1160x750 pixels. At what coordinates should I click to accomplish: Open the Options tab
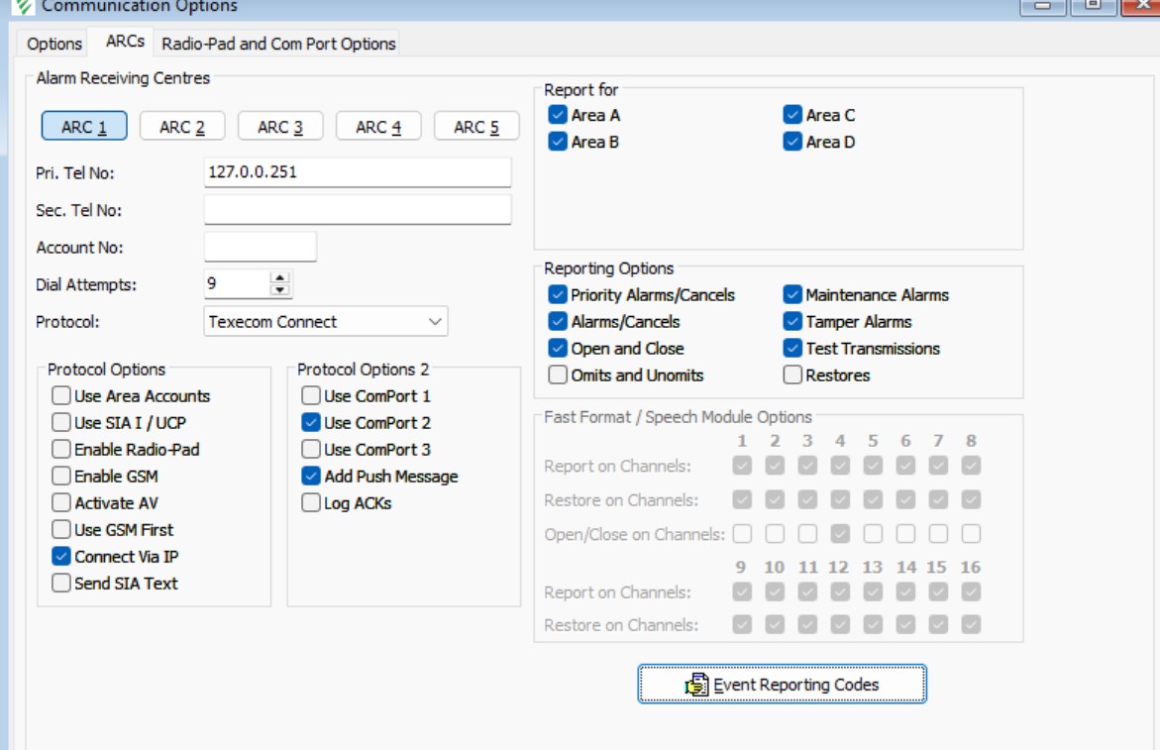click(x=54, y=44)
